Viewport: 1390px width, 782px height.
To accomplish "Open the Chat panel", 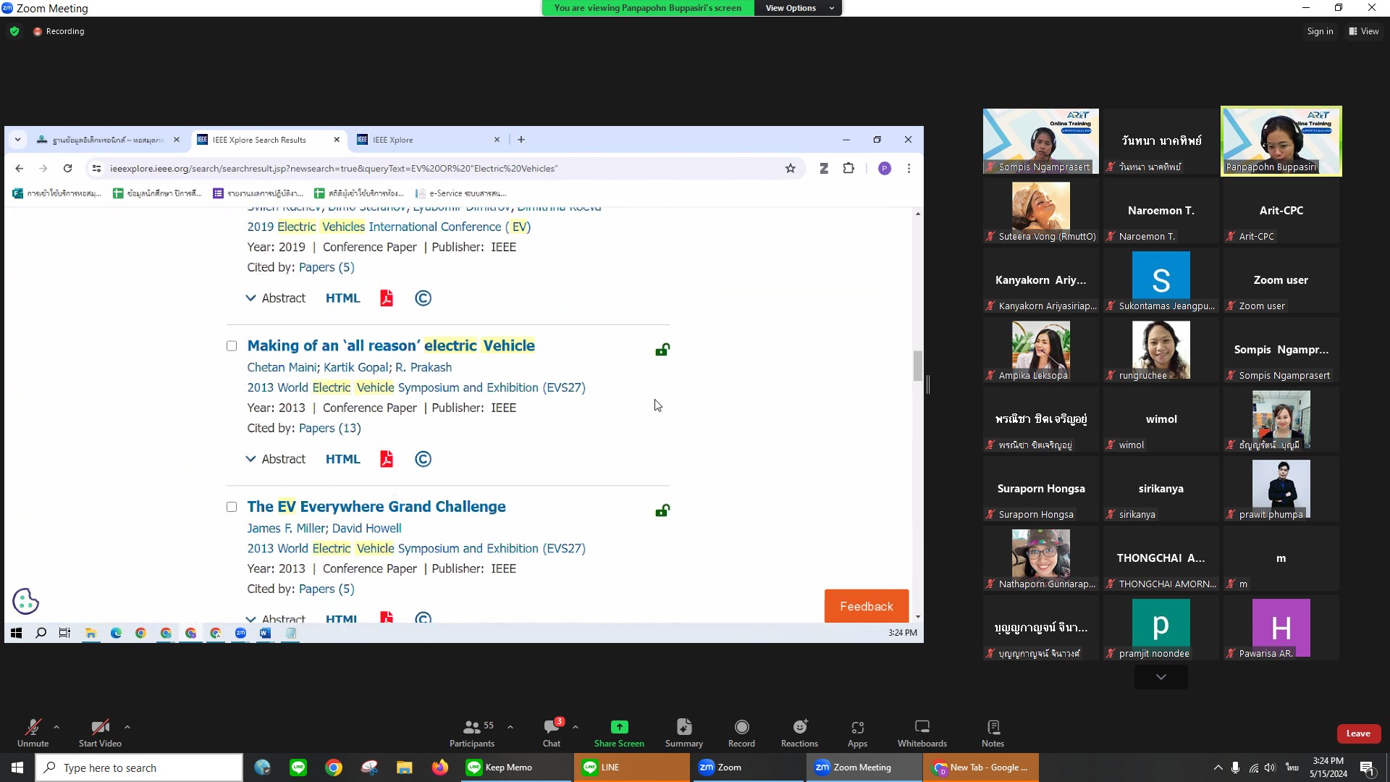I will pyautogui.click(x=552, y=733).
